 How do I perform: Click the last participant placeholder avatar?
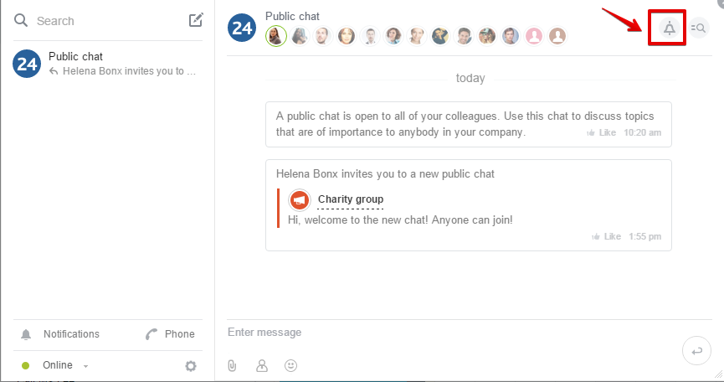pos(557,35)
